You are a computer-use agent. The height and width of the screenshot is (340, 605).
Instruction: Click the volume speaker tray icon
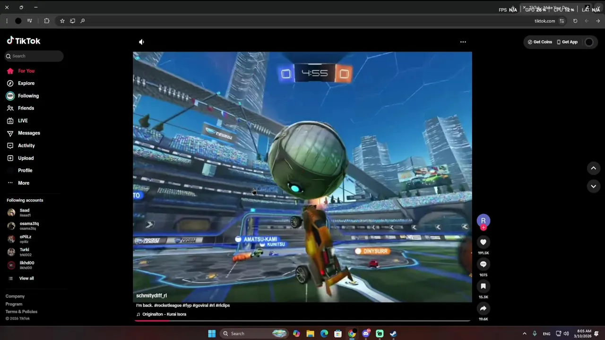pos(566,334)
